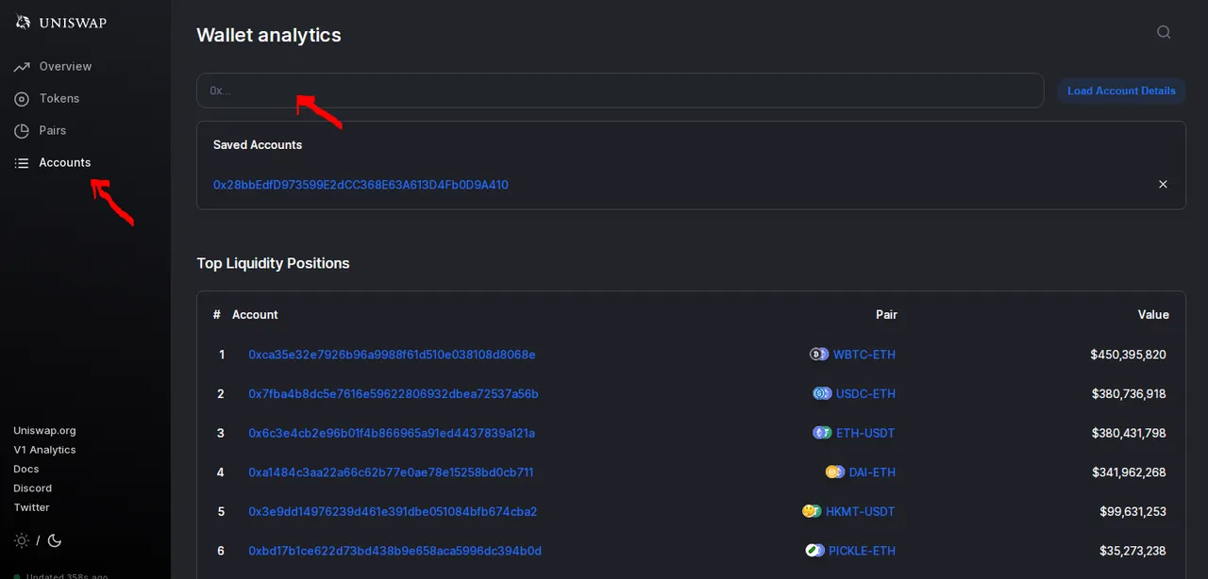Visit the Uniswap.org link
Image resolution: width=1208 pixels, height=579 pixels.
[44, 431]
